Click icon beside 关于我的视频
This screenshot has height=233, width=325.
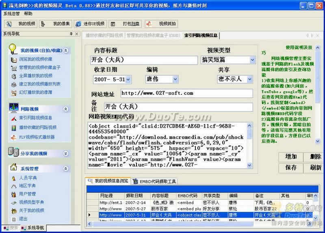click(14, 211)
